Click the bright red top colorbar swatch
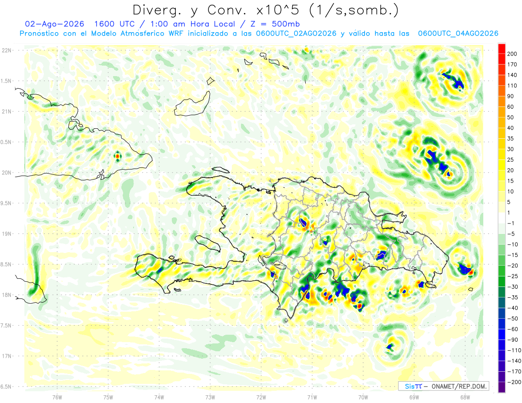The image size is (522, 403). (x=502, y=49)
